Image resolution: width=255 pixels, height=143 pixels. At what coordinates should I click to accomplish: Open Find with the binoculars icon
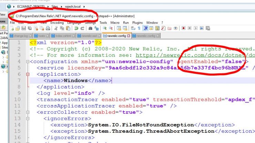tap(90, 28)
